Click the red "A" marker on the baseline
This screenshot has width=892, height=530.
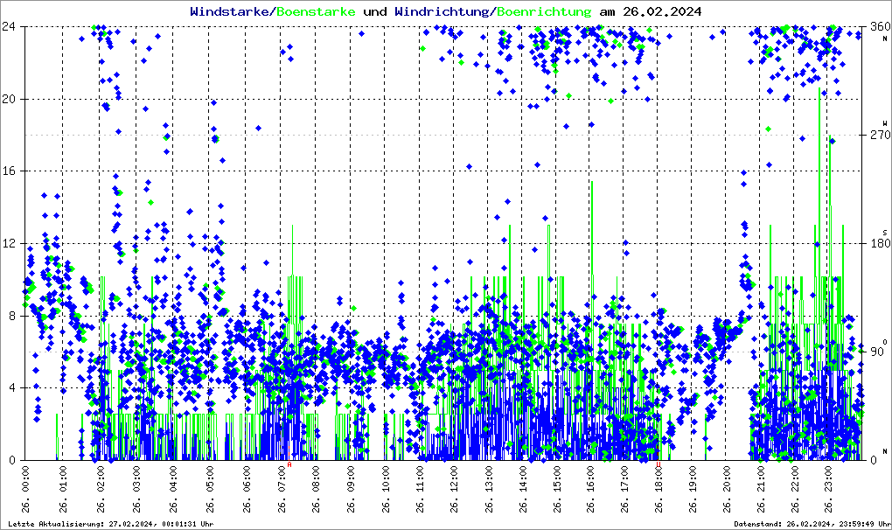pos(289,464)
